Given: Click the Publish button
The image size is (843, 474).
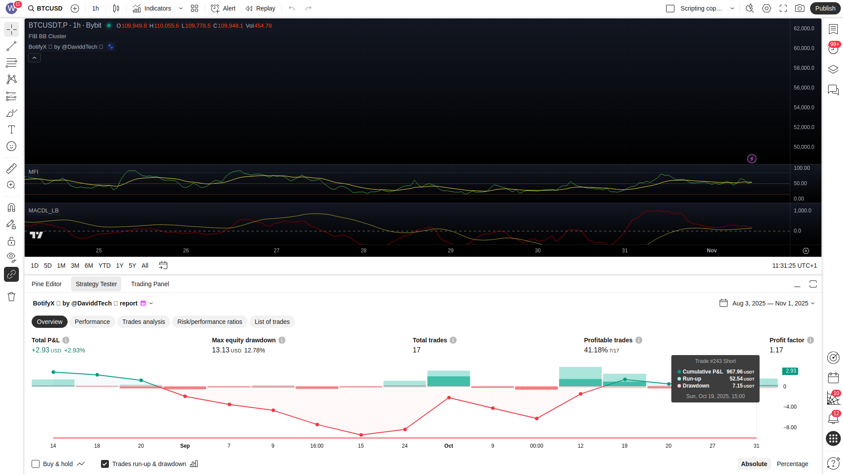Looking at the screenshot, I should (825, 8).
